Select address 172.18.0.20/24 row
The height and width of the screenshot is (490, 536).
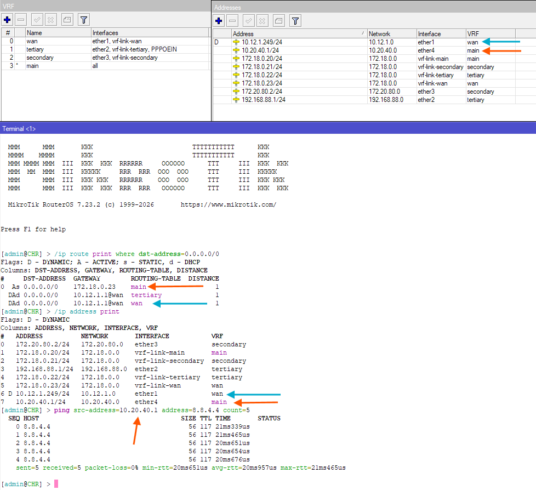[x=374, y=59]
